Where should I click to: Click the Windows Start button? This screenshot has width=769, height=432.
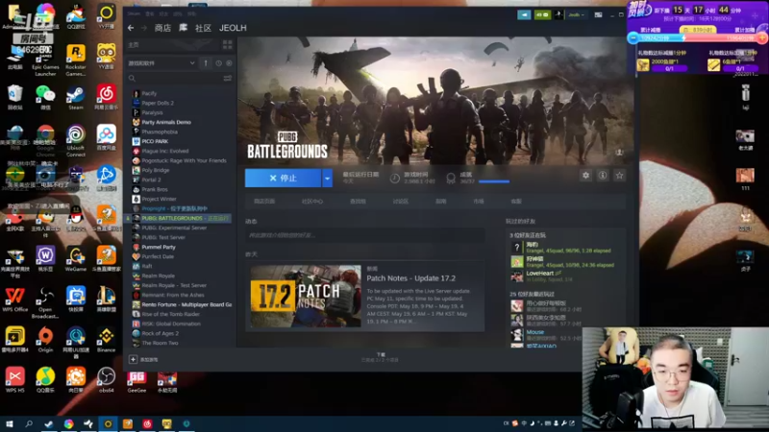pos(10,423)
